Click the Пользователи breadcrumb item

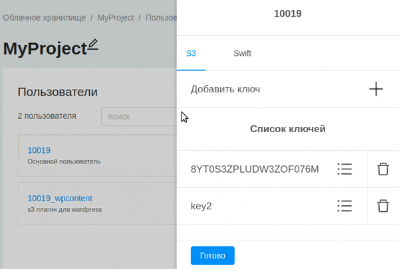click(x=161, y=18)
